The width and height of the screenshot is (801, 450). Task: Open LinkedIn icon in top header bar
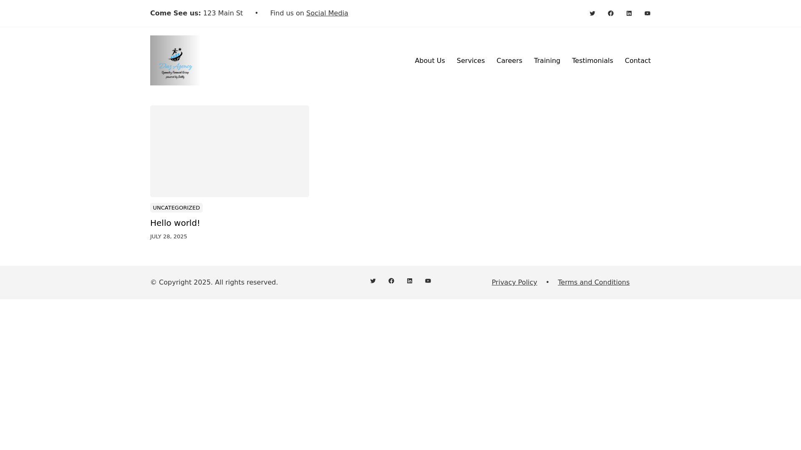tap(629, 13)
